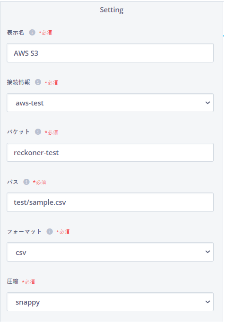
Task: Click the info icon beside バケット
Action: (38, 131)
